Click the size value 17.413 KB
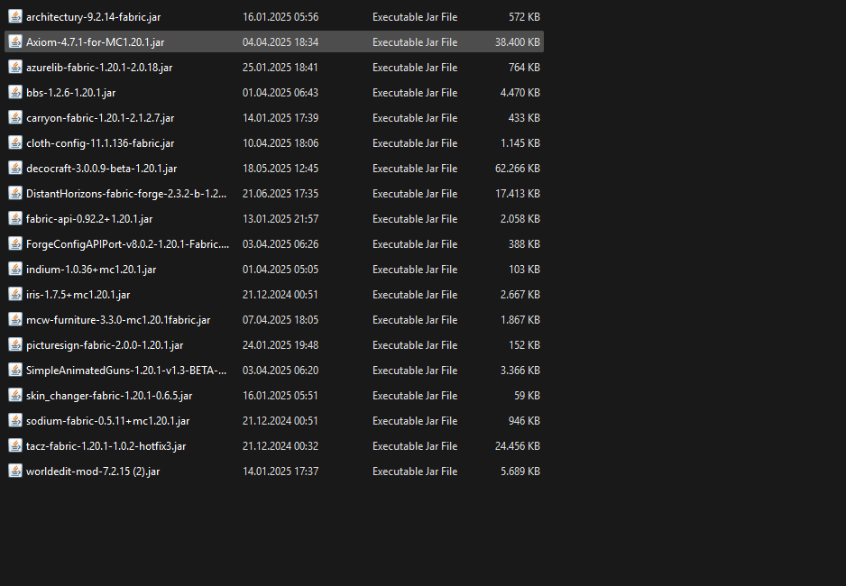The height and width of the screenshot is (586, 846). point(518,194)
